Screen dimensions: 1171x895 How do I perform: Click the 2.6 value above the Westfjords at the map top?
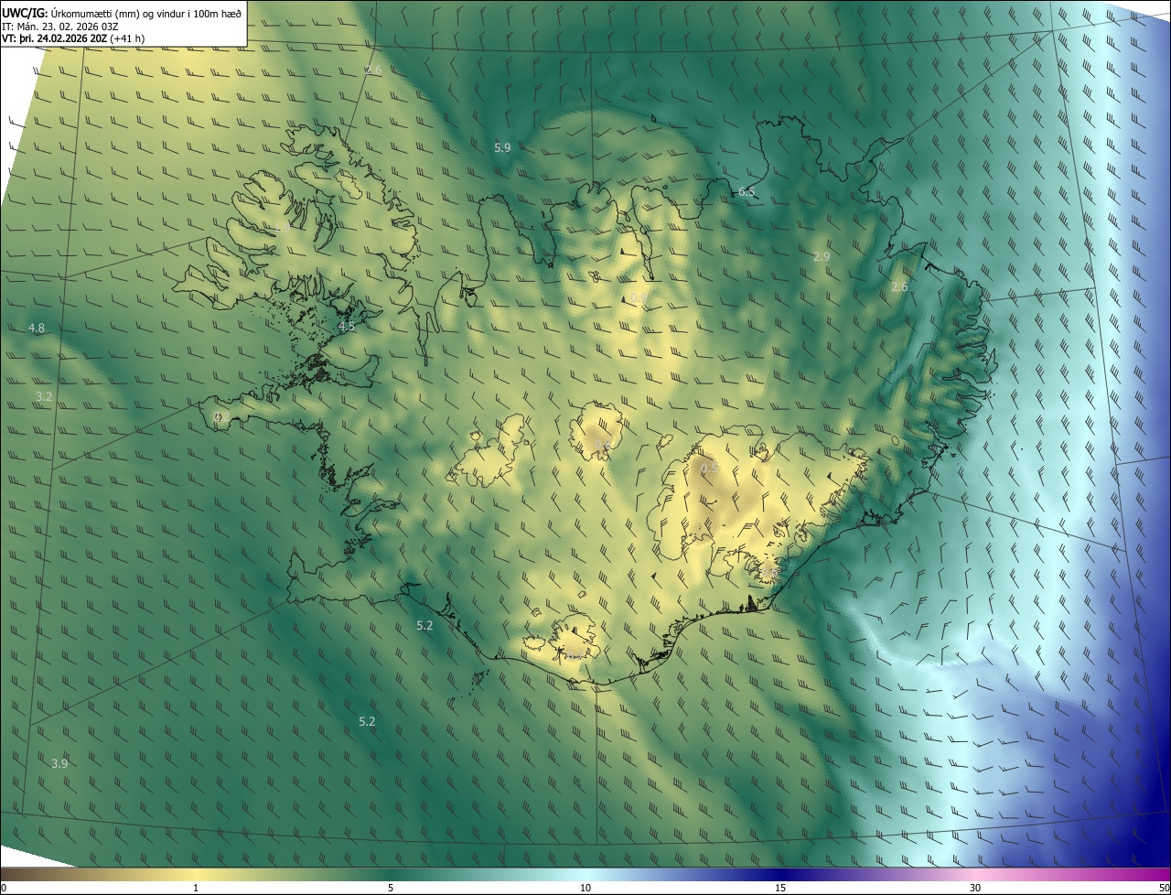point(373,70)
